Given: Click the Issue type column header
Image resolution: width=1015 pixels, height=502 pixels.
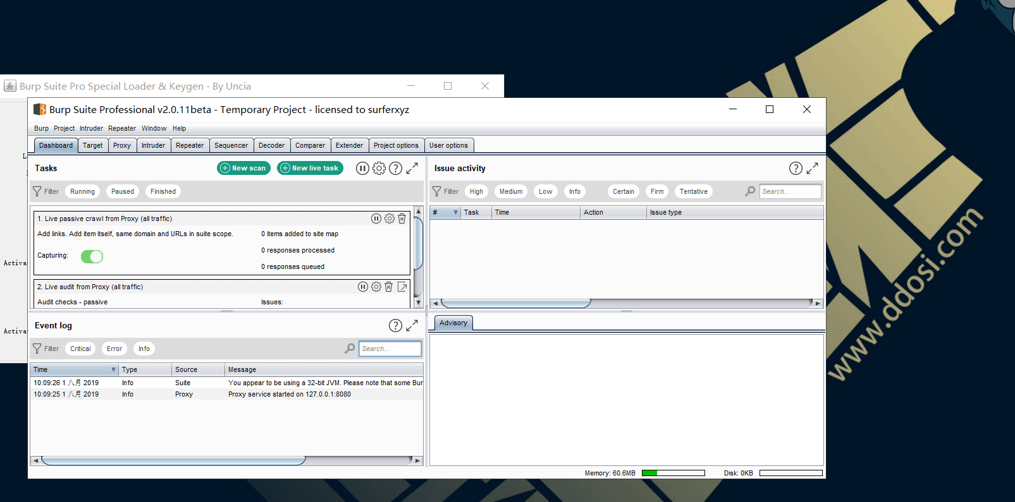Looking at the screenshot, I should (x=735, y=212).
